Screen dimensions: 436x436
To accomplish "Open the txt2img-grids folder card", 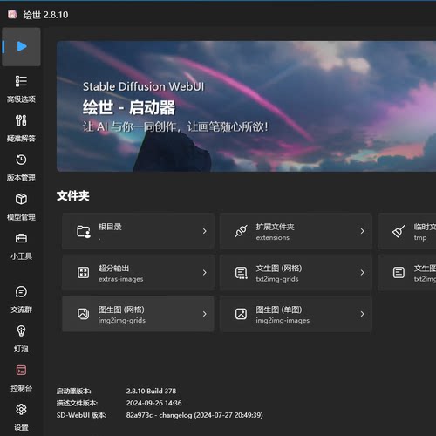I will 296,272.
